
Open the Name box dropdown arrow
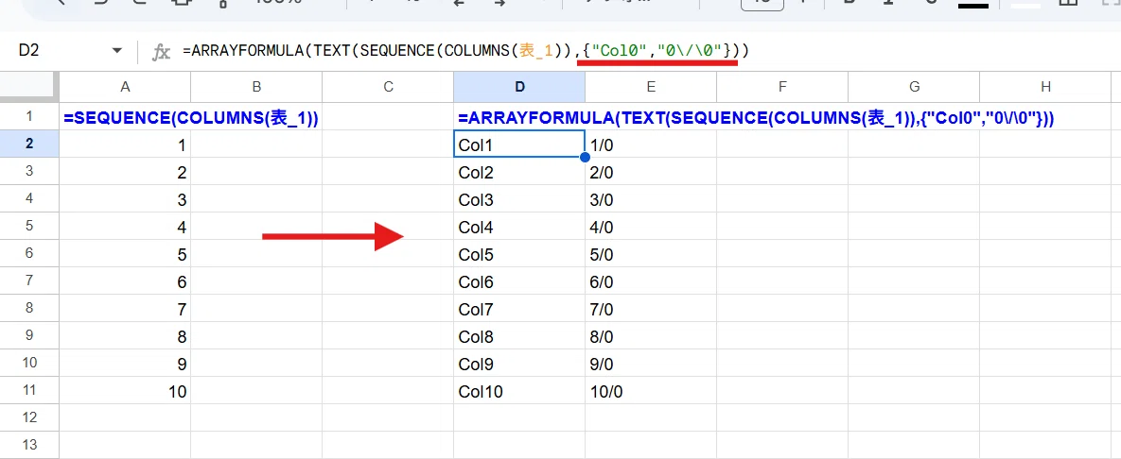coord(116,51)
